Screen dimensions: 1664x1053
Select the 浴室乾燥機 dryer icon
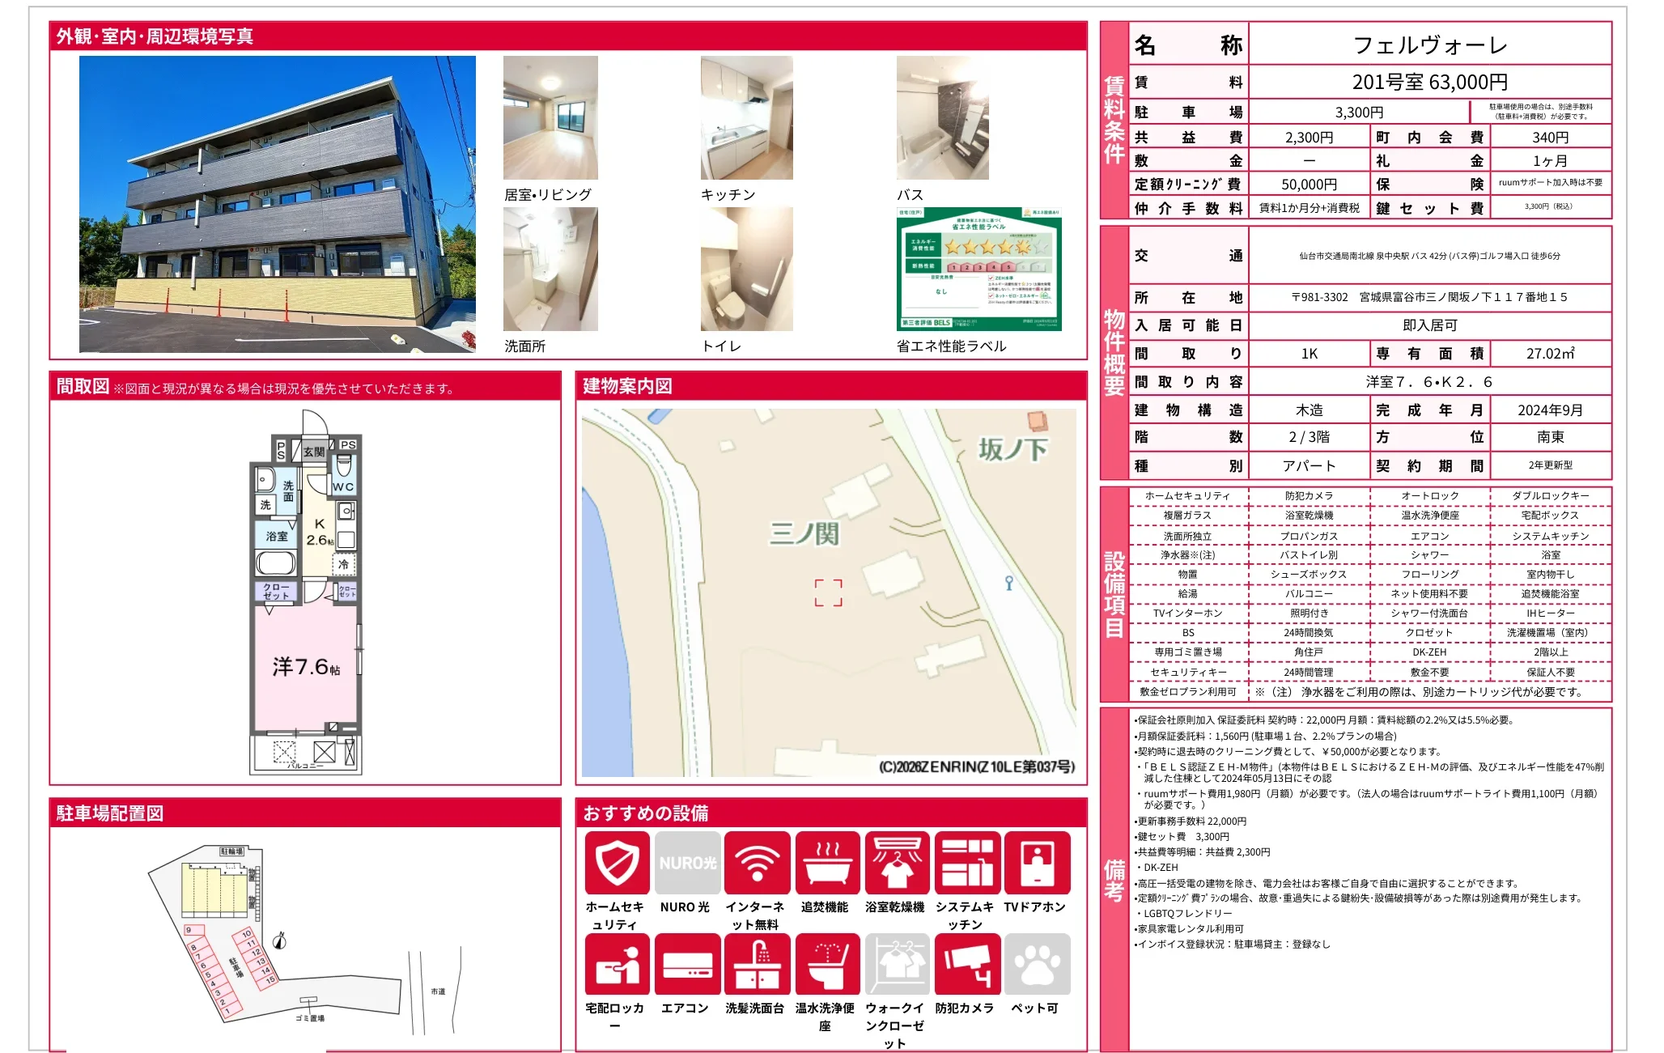(897, 863)
